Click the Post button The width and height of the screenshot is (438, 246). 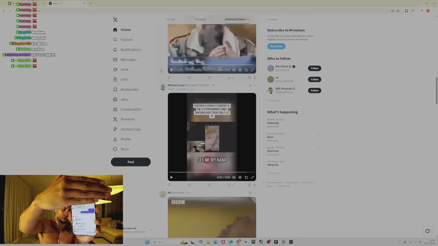pos(131,162)
